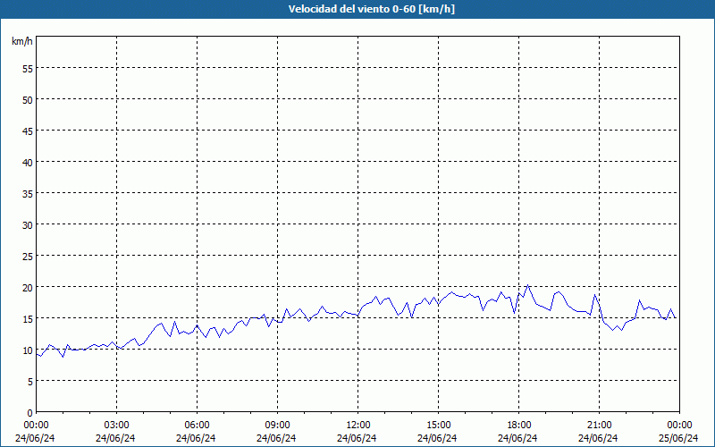The image size is (715, 447).
Task: Click the 25/06/24 date label
Action: 679,438
